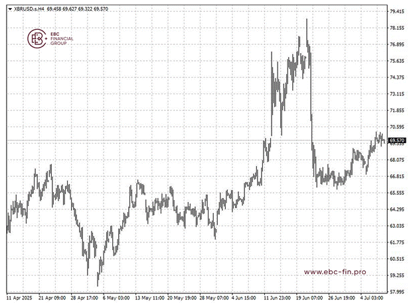Open the www.ebc-fin.pro link
The width and height of the screenshot is (415, 308).
tap(335, 272)
